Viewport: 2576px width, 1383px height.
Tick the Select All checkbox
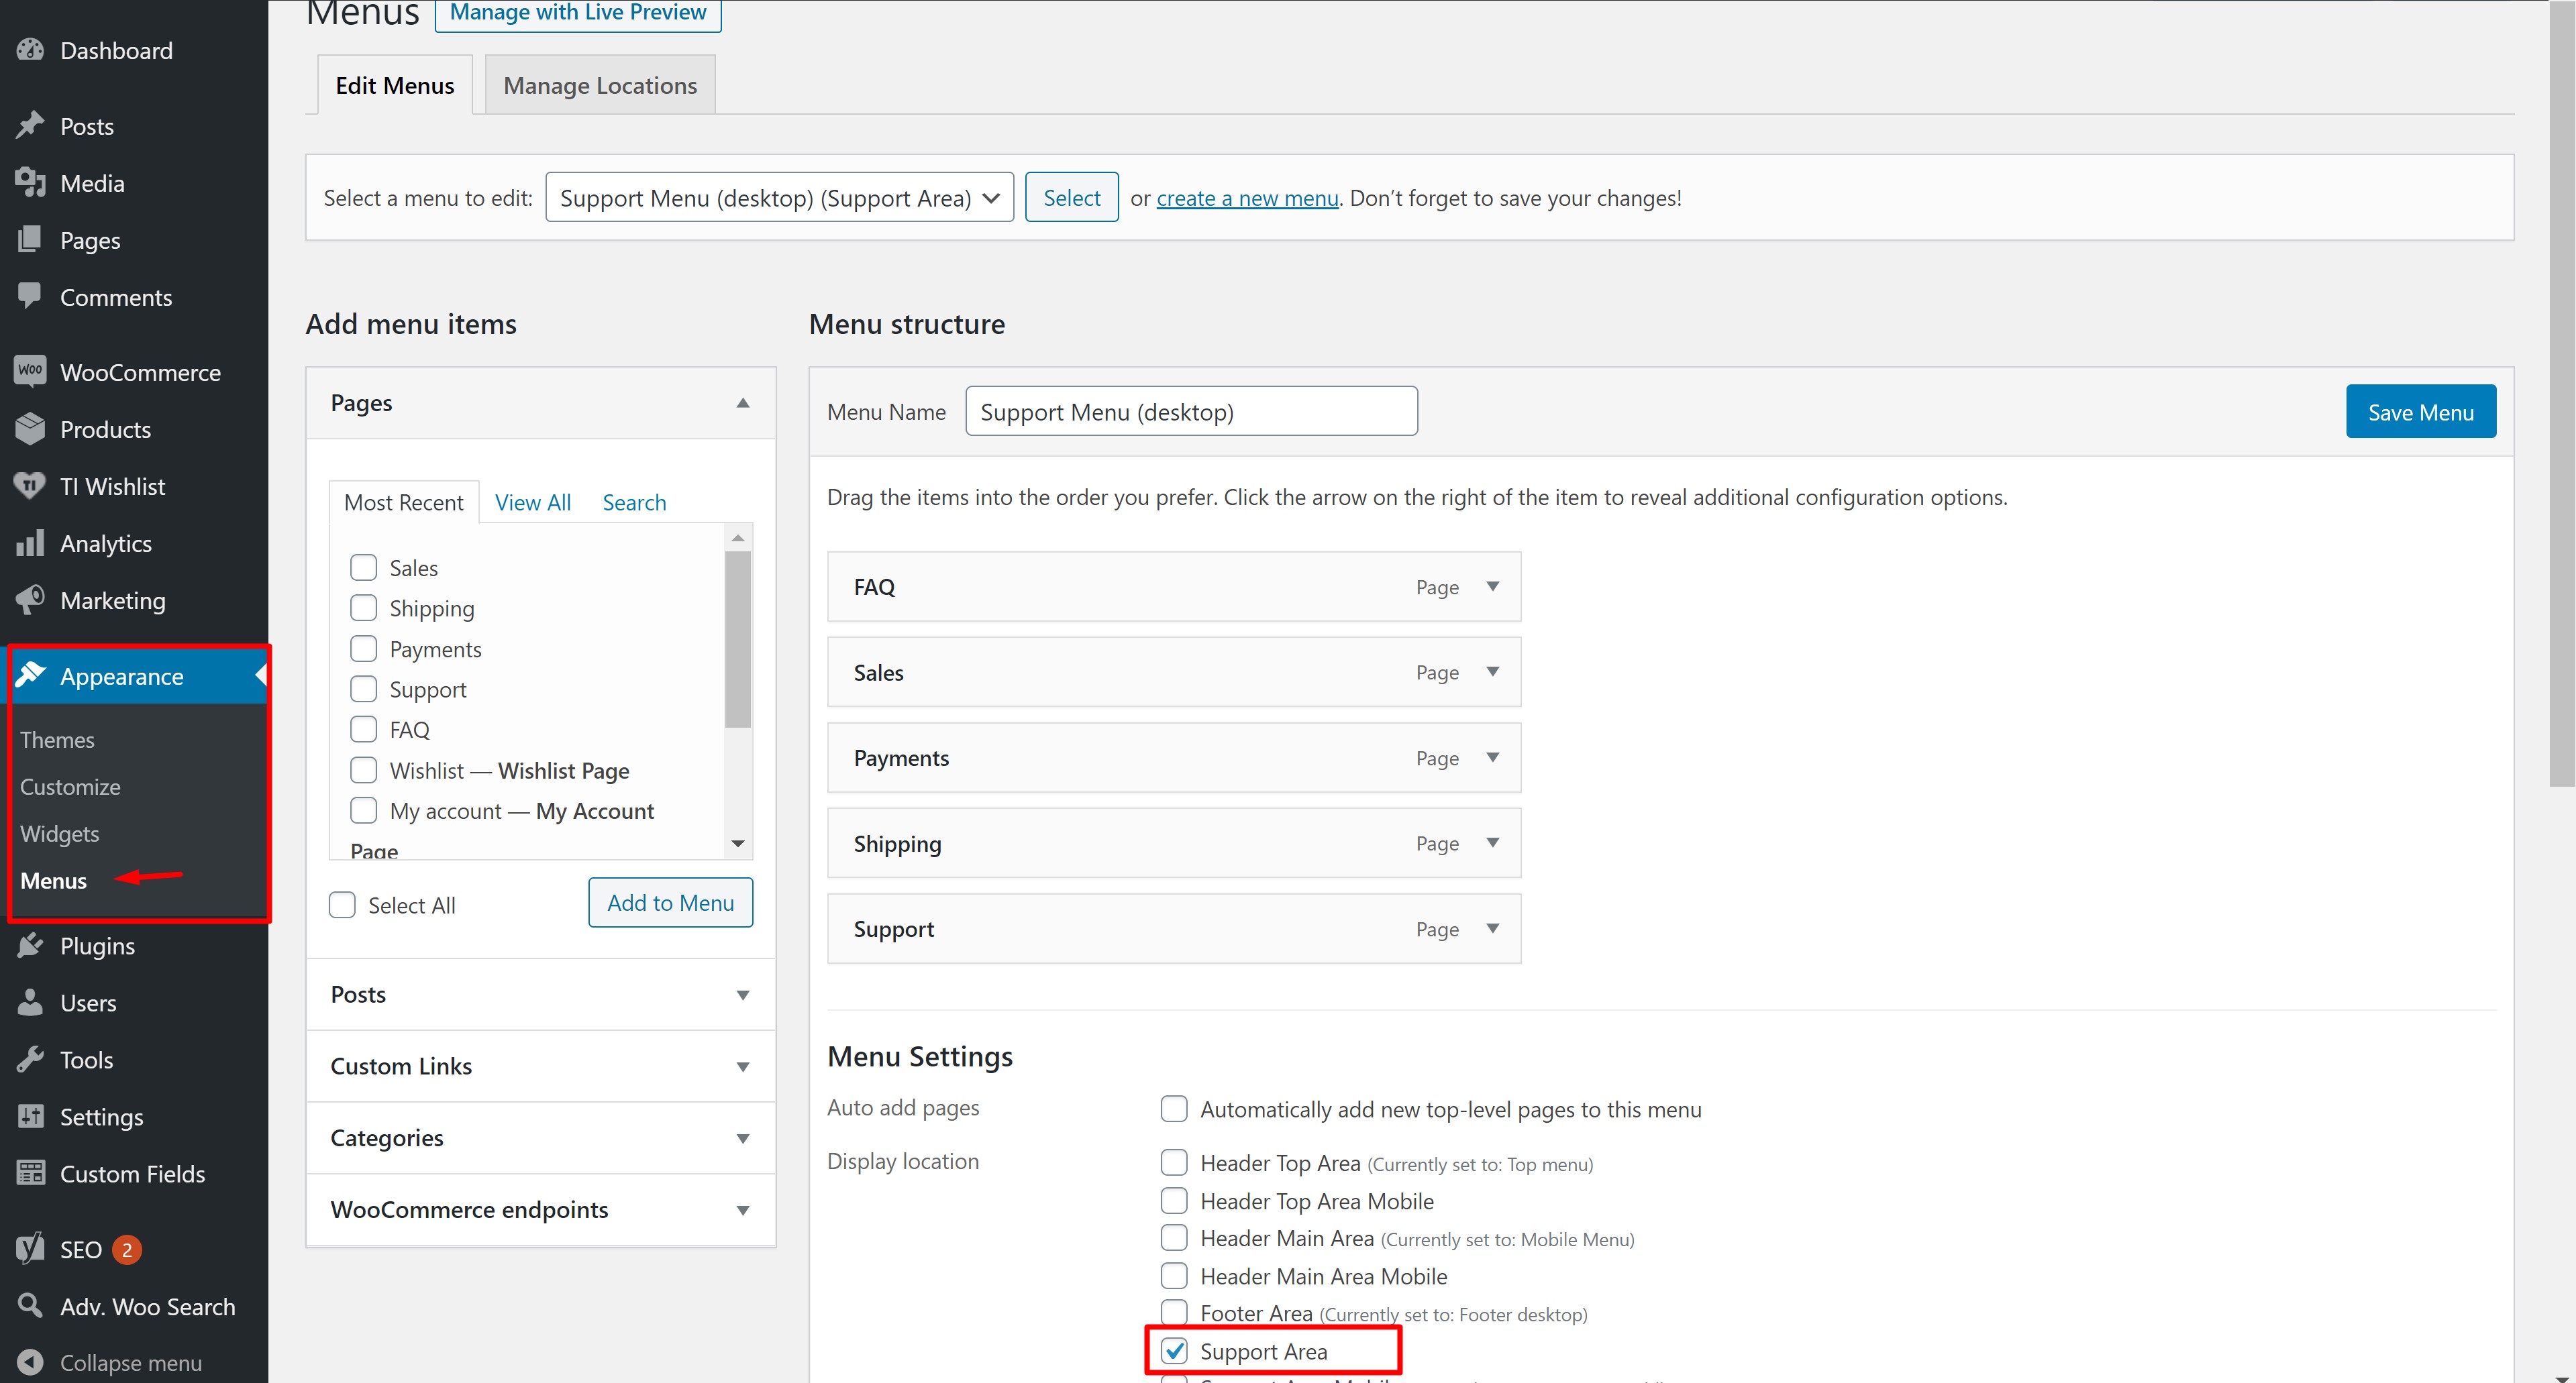point(342,904)
